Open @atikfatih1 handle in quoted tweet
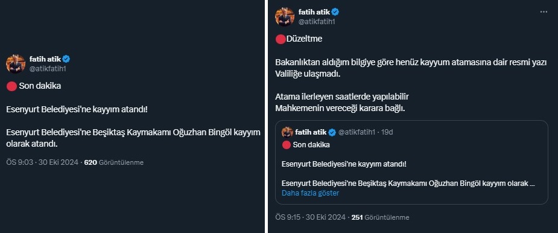This screenshot has width=558, height=233. [357, 133]
